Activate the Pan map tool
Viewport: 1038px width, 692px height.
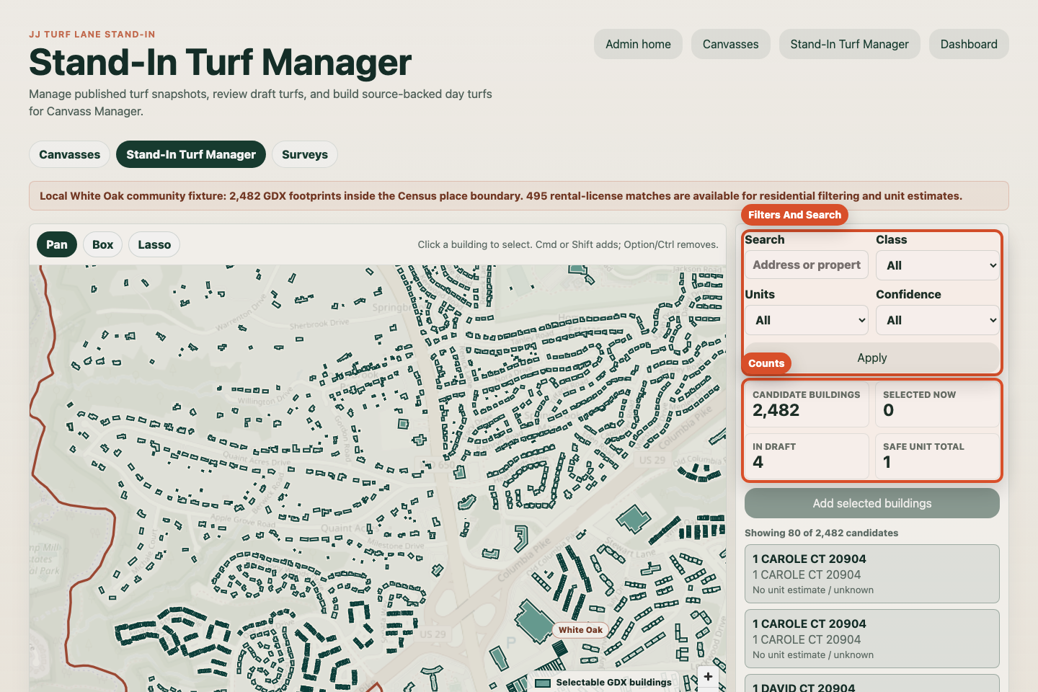[57, 244]
